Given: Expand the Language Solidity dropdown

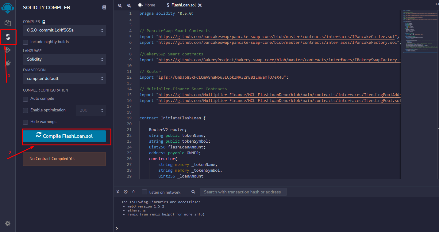Looking at the screenshot, I should [x=64, y=59].
